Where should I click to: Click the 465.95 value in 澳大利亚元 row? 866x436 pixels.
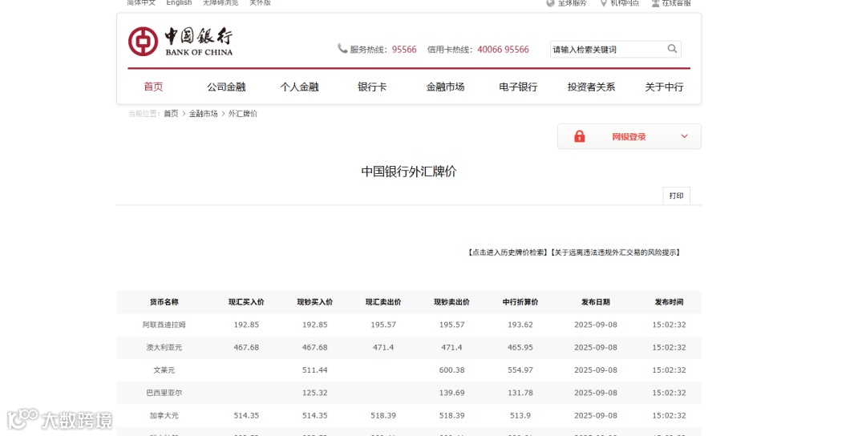tap(520, 347)
